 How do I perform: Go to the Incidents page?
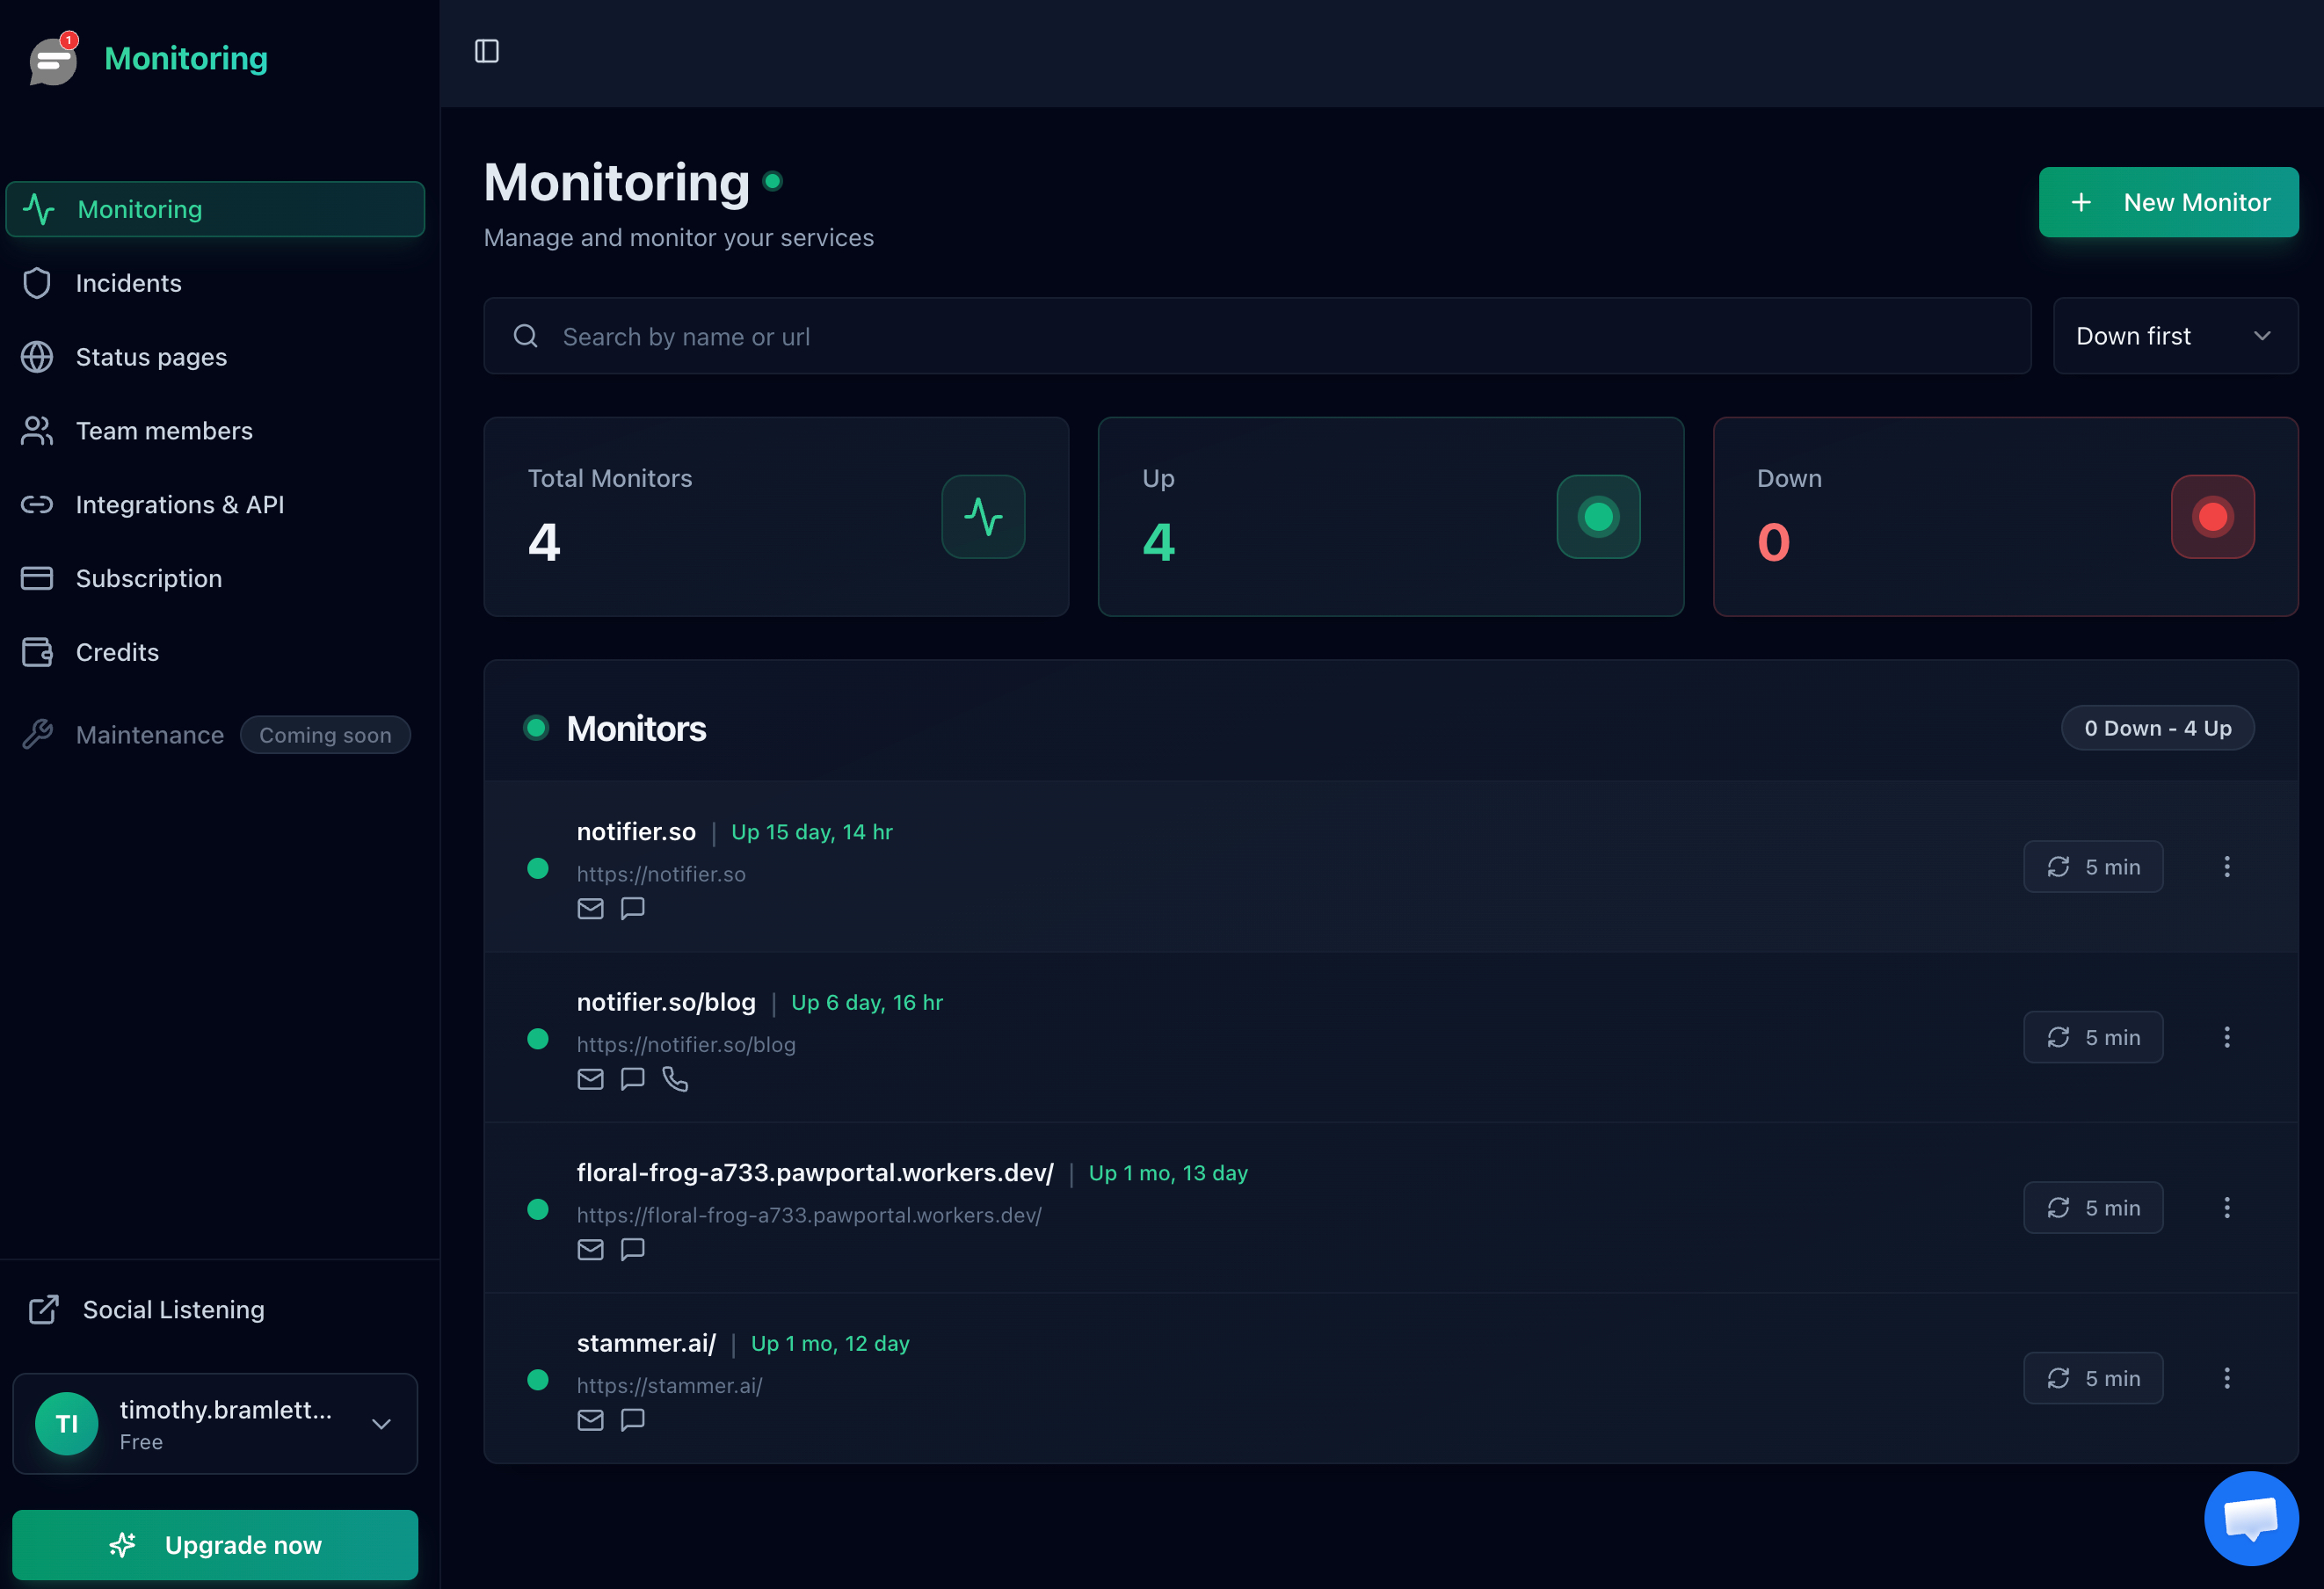pyautogui.click(x=128, y=283)
